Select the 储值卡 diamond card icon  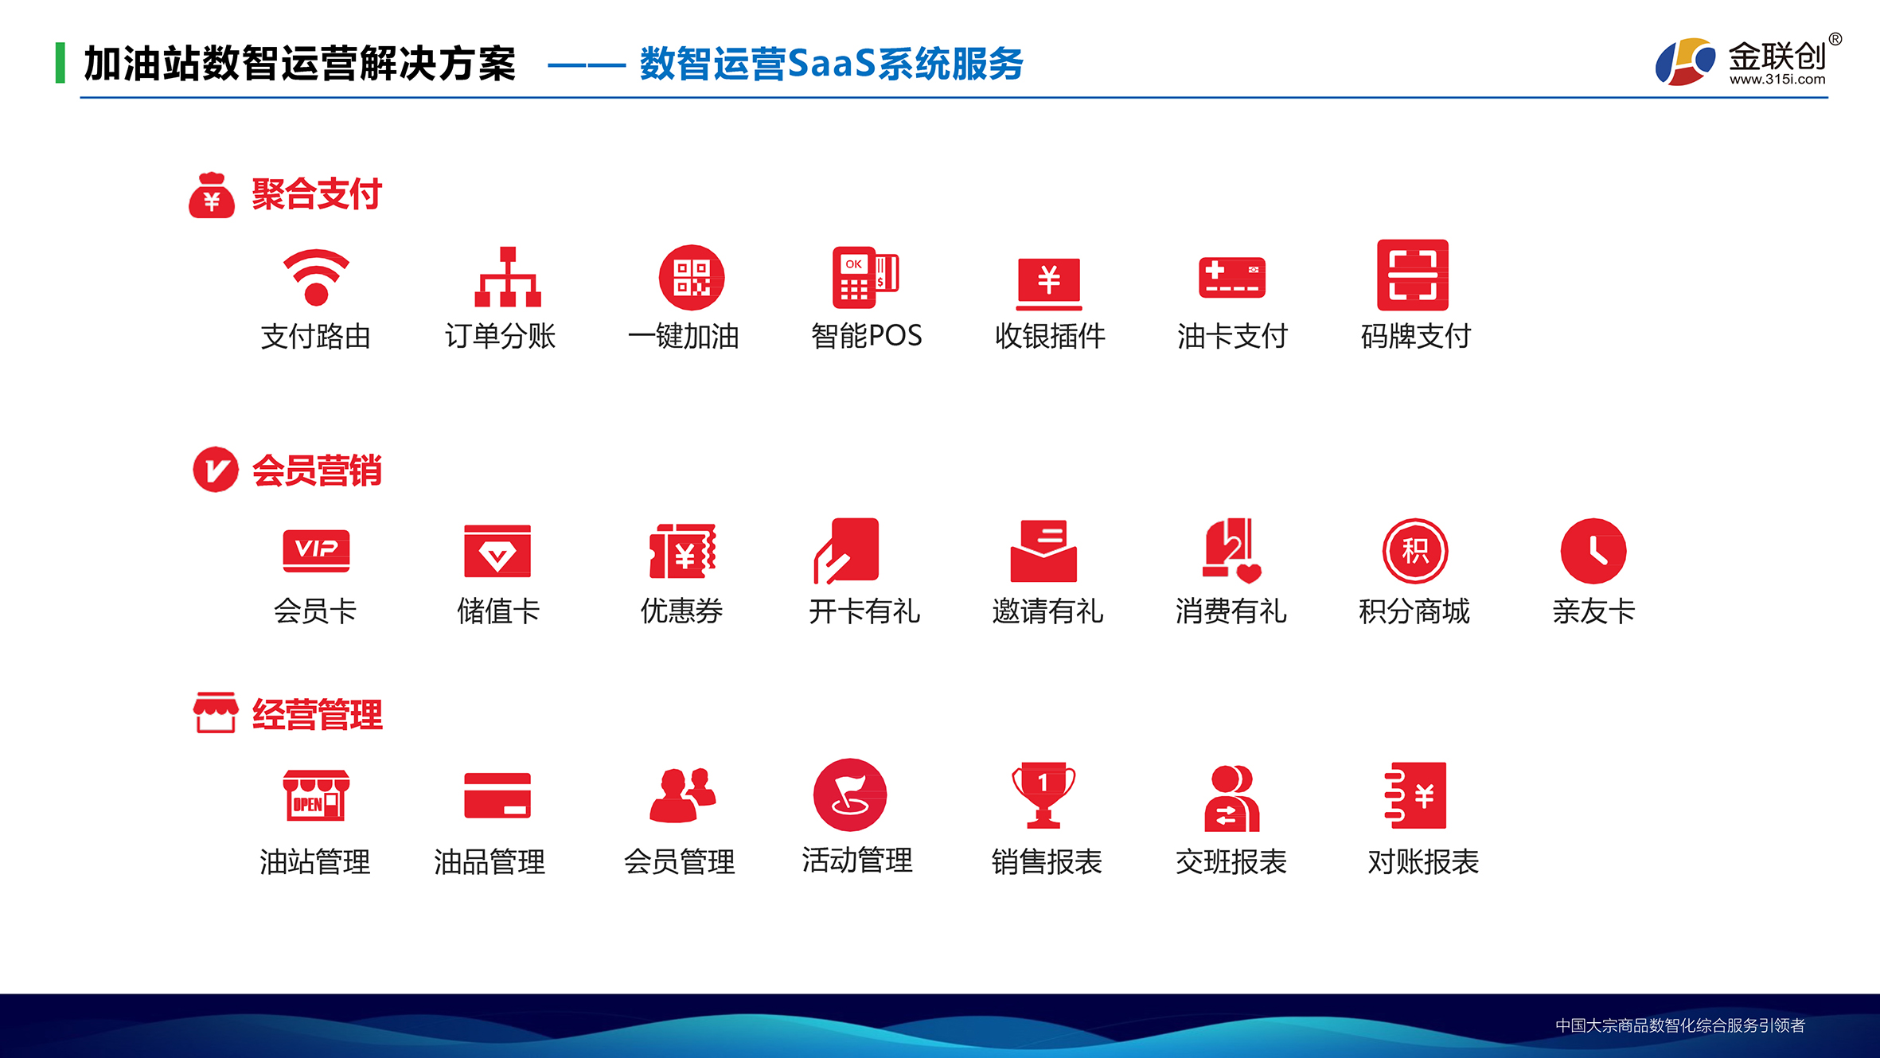click(x=497, y=551)
